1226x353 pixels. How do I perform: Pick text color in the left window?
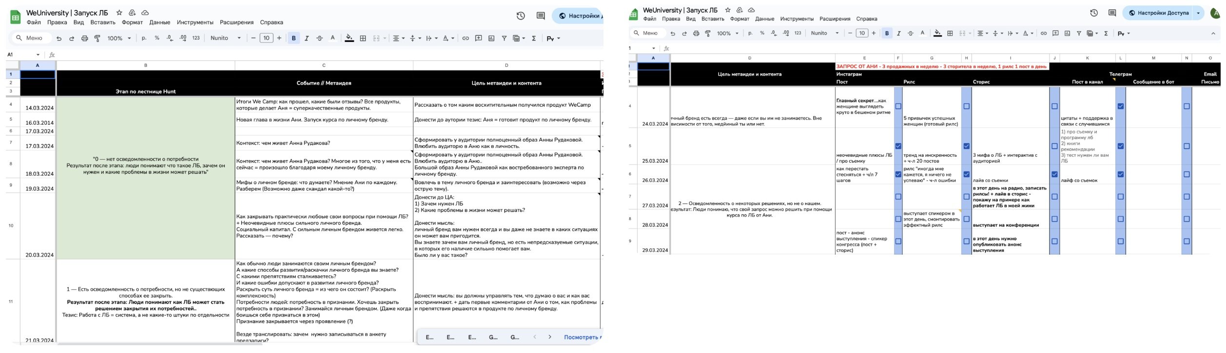(x=333, y=38)
